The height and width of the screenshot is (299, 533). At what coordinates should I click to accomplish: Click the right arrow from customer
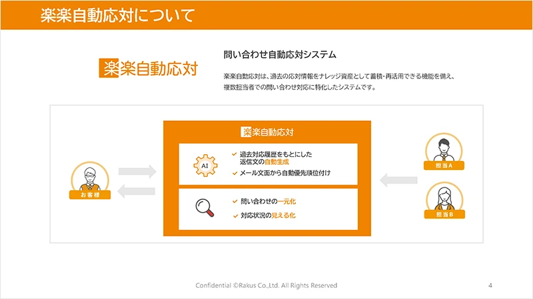pyautogui.click(x=137, y=171)
